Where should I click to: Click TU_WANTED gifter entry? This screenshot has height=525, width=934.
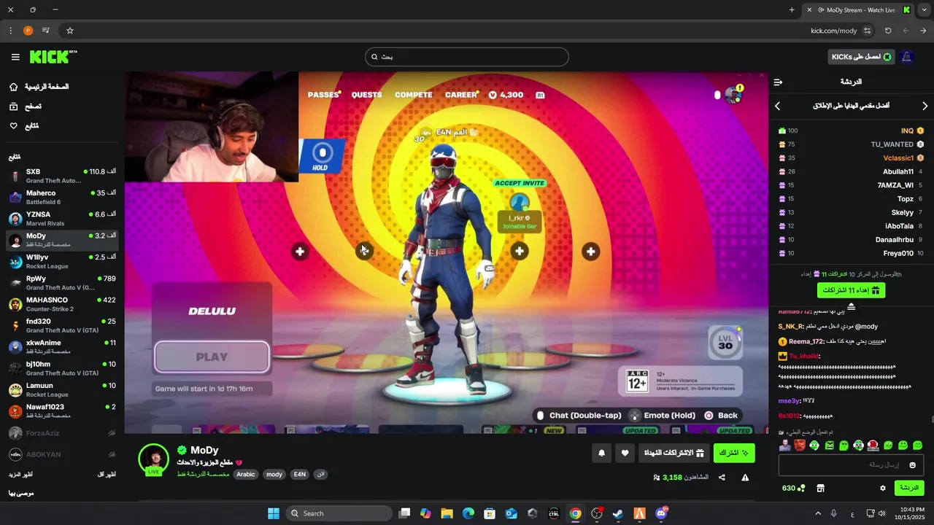[x=851, y=144]
